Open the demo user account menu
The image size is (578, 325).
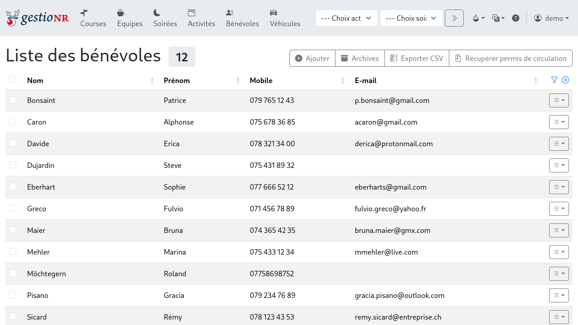(551, 18)
